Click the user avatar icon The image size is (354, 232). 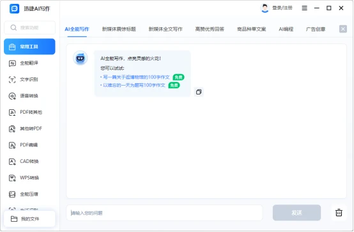pos(265,8)
